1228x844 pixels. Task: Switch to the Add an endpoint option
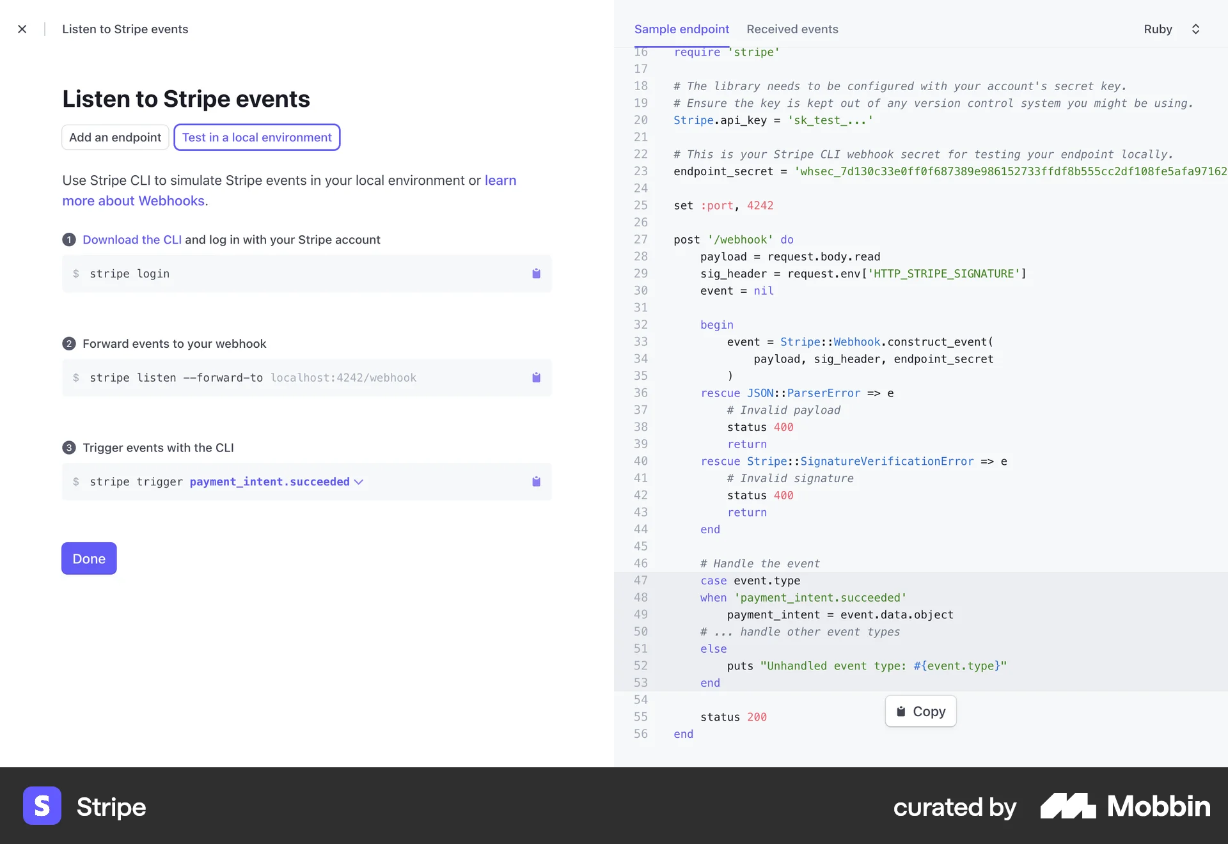pos(115,137)
